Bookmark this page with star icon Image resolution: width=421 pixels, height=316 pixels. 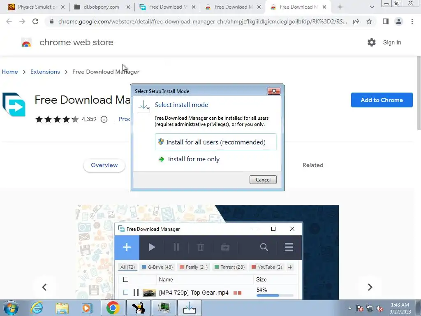369,21
